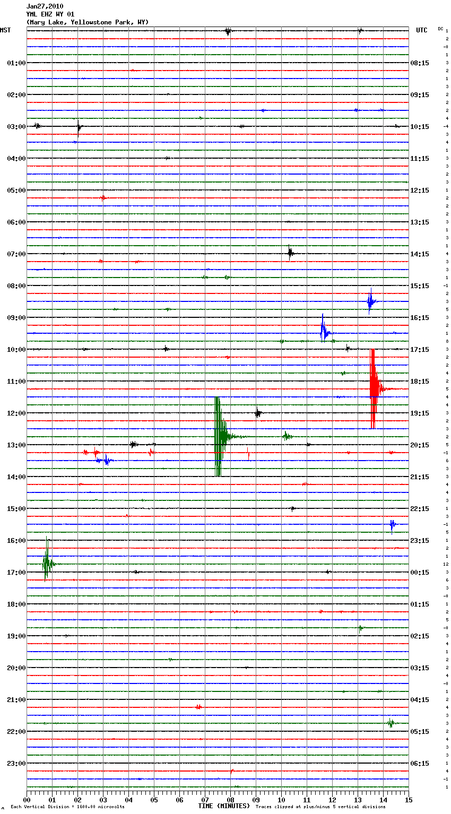Select the 05:00 MST time label
451x814 pixels.
(x=16, y=190)
